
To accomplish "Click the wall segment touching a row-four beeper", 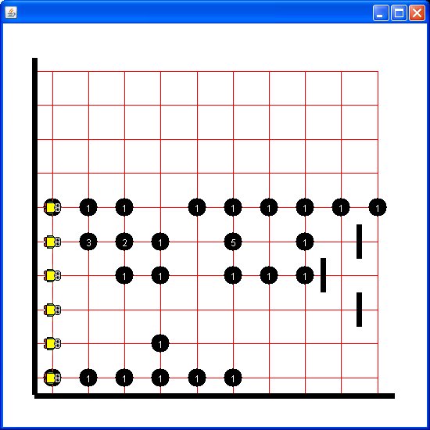I will tap(324, 275).
